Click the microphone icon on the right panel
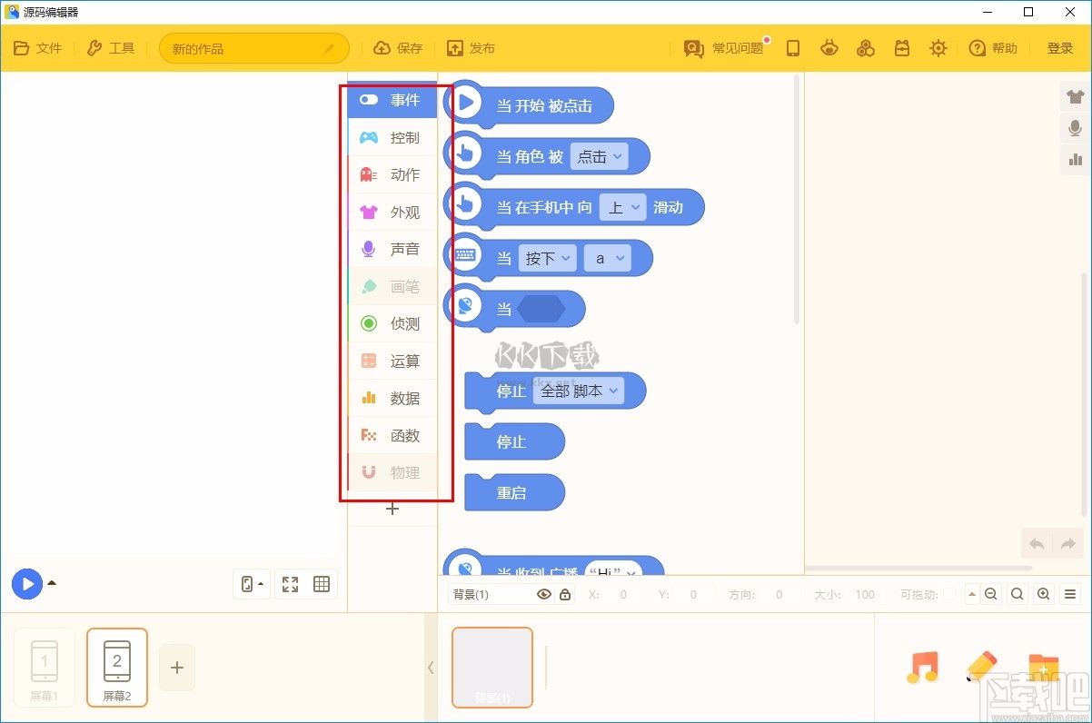This screenshot has width=1092, height=723. point(1075,128)
